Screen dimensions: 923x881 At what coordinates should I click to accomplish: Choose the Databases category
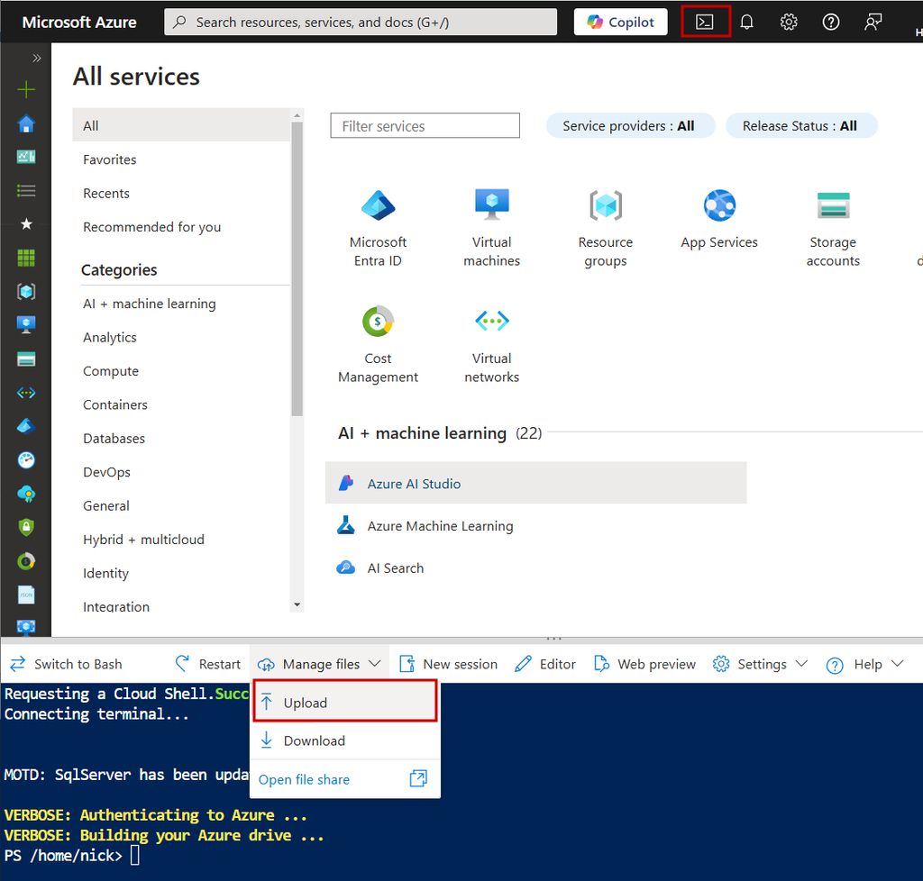click(114, 438)
